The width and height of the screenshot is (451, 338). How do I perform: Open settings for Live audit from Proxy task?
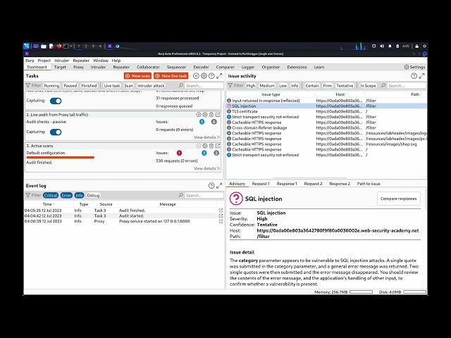click(205, 114)
